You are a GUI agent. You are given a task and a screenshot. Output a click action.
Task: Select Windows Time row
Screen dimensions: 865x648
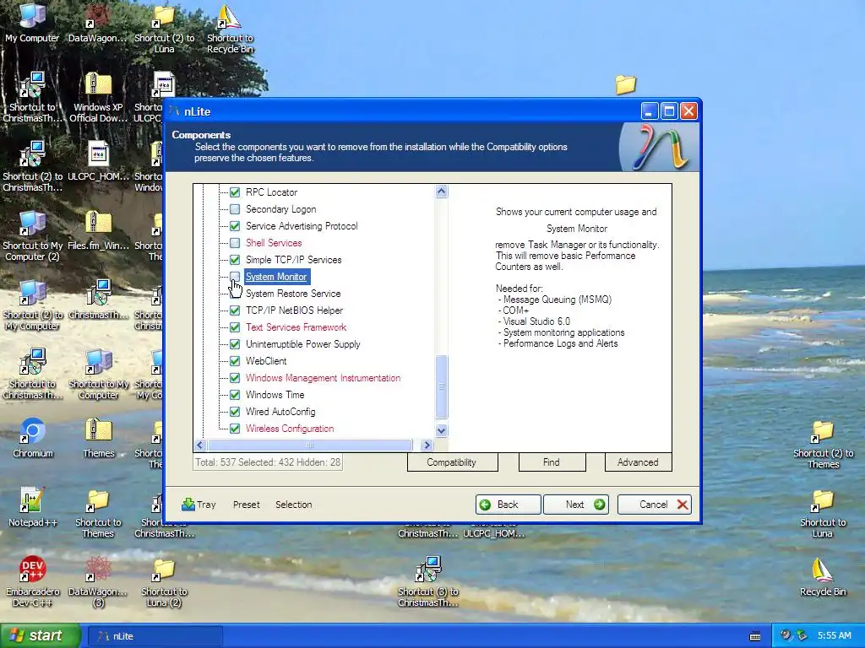275,395
